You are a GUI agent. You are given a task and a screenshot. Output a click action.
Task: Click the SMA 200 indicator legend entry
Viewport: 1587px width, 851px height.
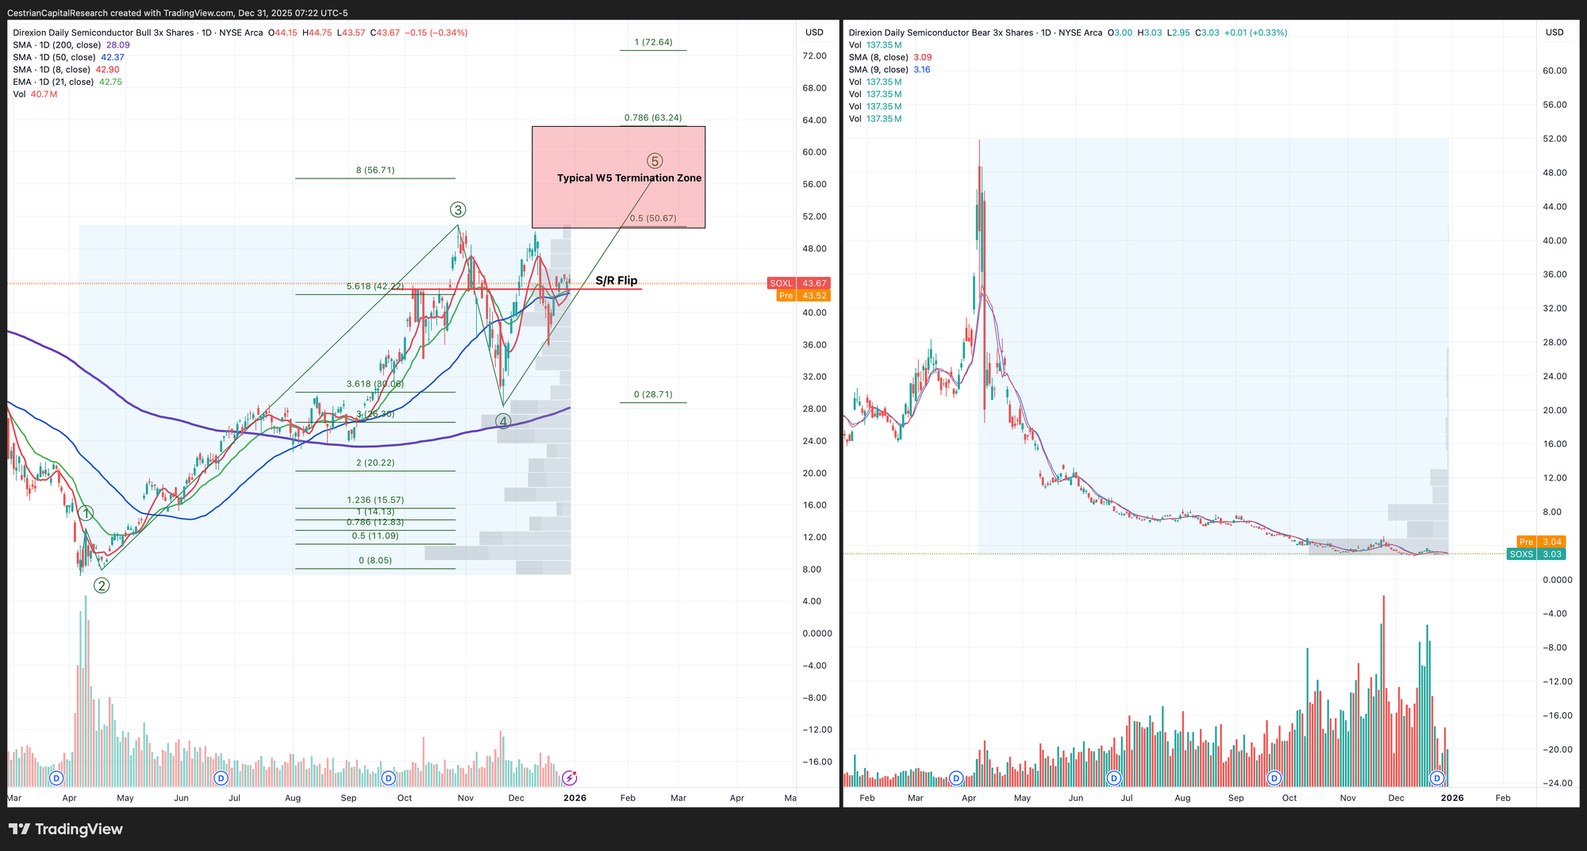pyautogui.click(x=71, y=45)
